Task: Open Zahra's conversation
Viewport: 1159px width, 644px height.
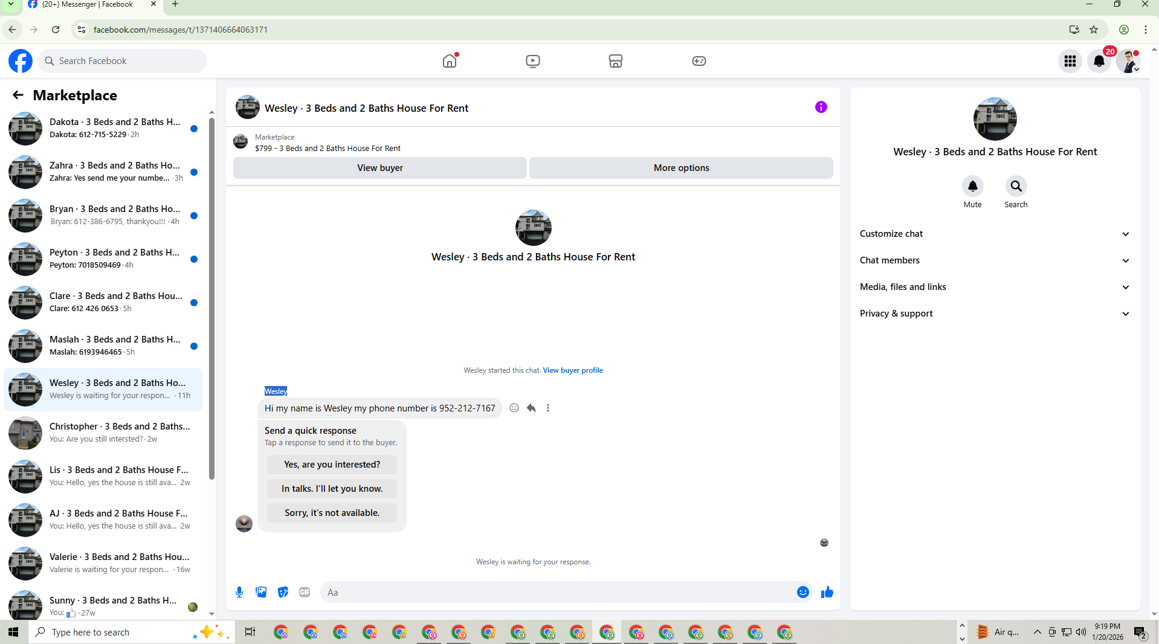Action: click(104, 172)
